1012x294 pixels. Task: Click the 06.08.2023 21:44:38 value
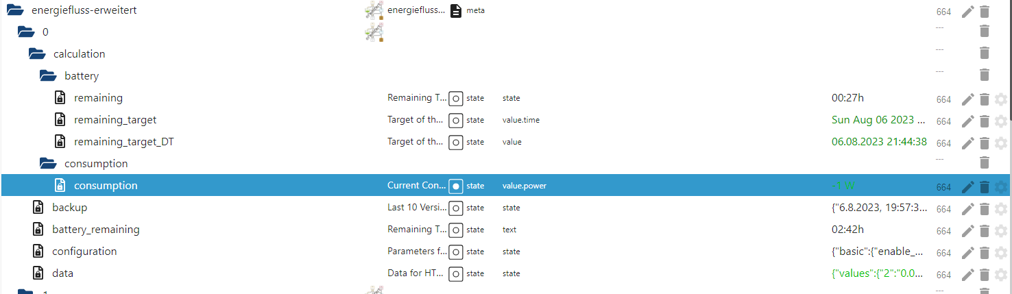[879, 142]
